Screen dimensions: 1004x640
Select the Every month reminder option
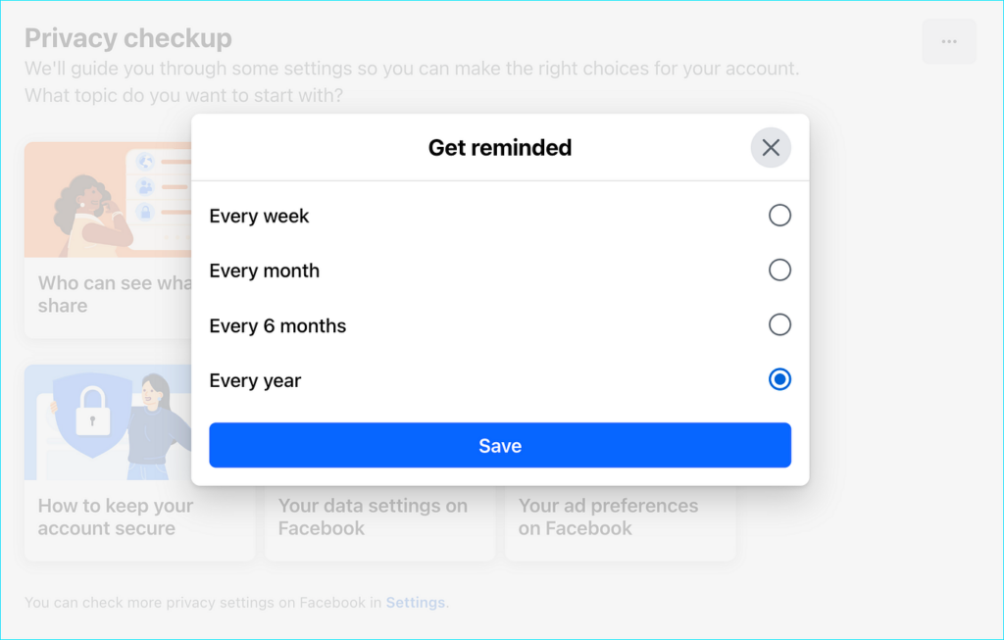click(779, 270)
